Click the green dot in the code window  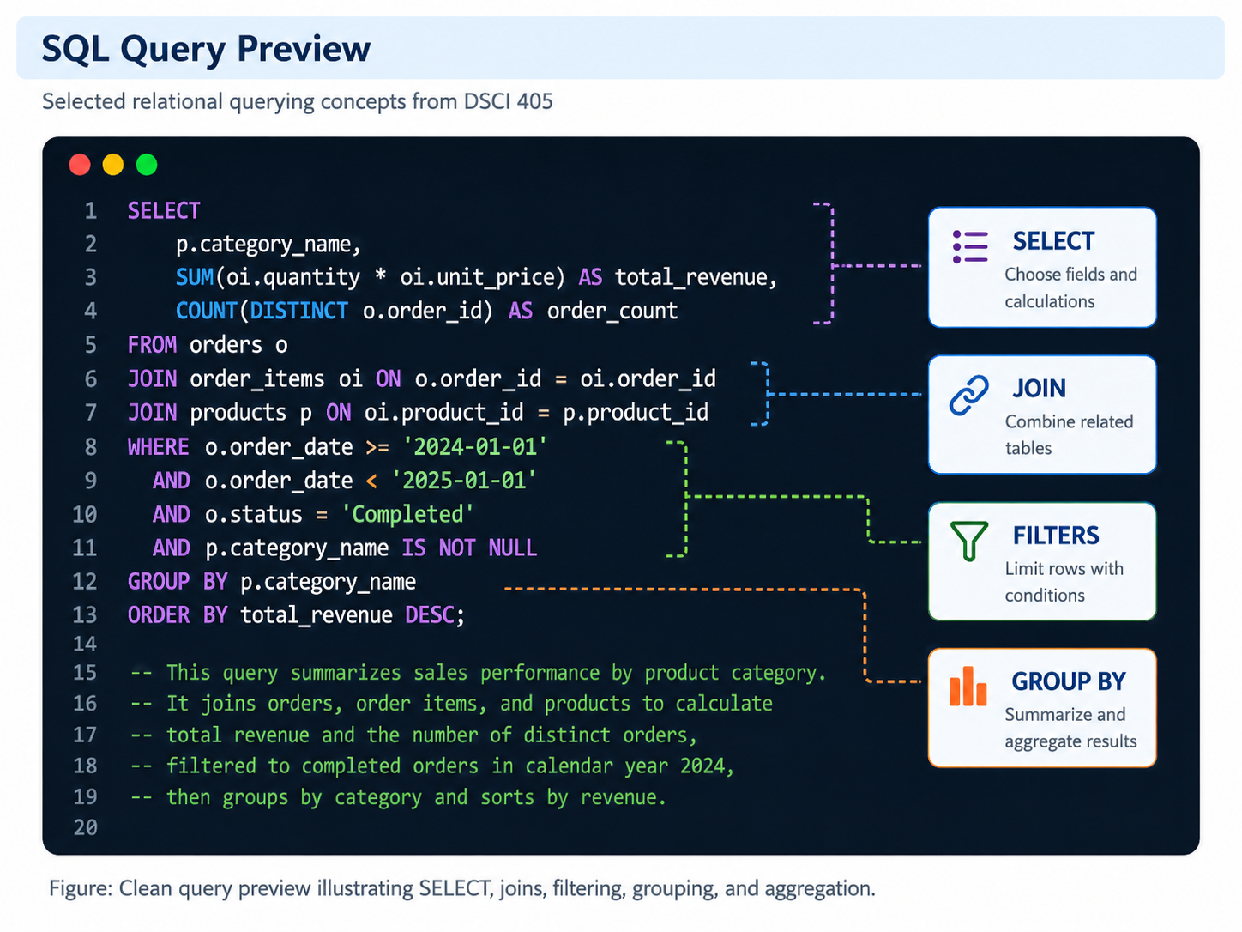147,165
